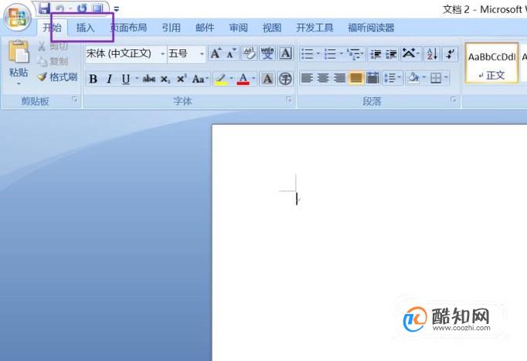Open the 剪贴板 dialog launcher
The height and width of the screenshot is (361, 527).
pyautogui.click(x=76, y=100)
